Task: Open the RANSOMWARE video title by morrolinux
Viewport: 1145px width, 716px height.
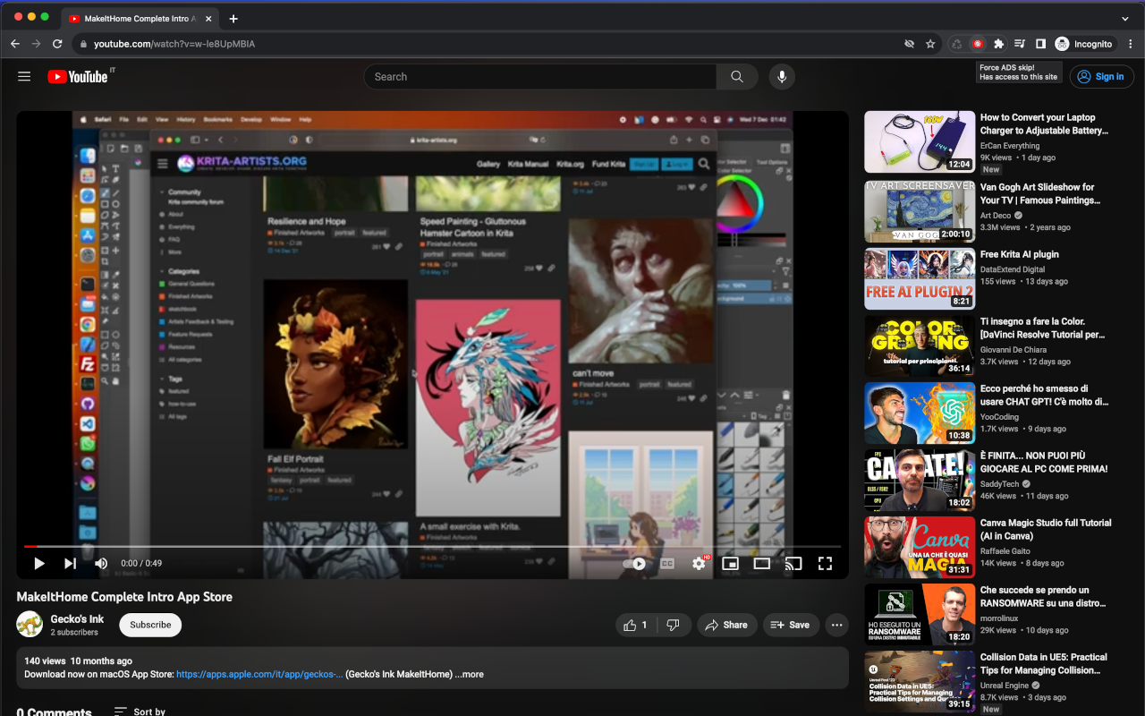Action: click(1044, 596)
